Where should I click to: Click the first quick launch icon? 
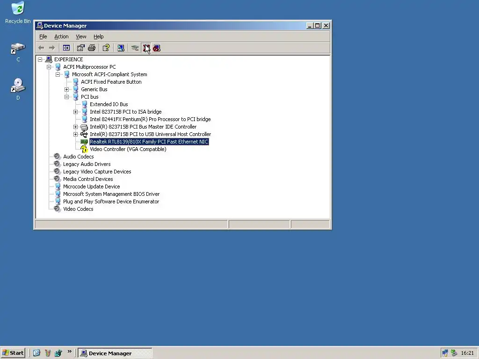36,353
